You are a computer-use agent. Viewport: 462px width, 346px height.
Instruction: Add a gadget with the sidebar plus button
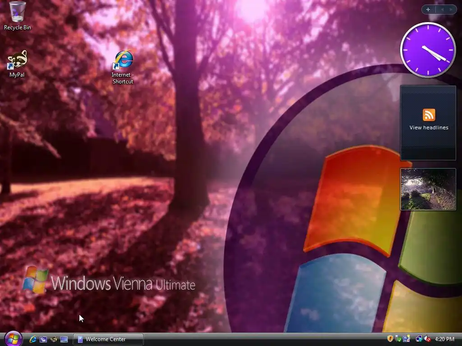pyautogui.click(x=428, y=9)
